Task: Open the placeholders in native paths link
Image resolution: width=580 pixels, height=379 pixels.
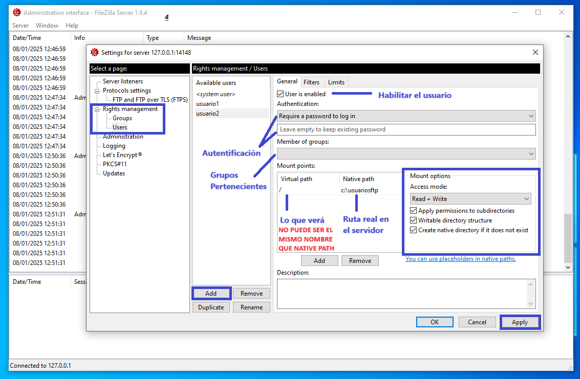Action: pyautogui.click(x=460, y=259)
